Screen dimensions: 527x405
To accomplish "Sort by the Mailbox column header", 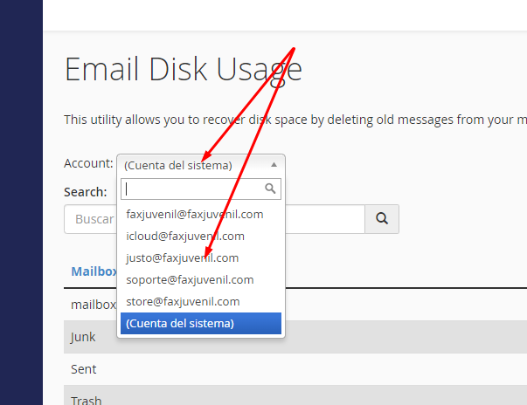I will pyautogui.click(x=94, y=271).
